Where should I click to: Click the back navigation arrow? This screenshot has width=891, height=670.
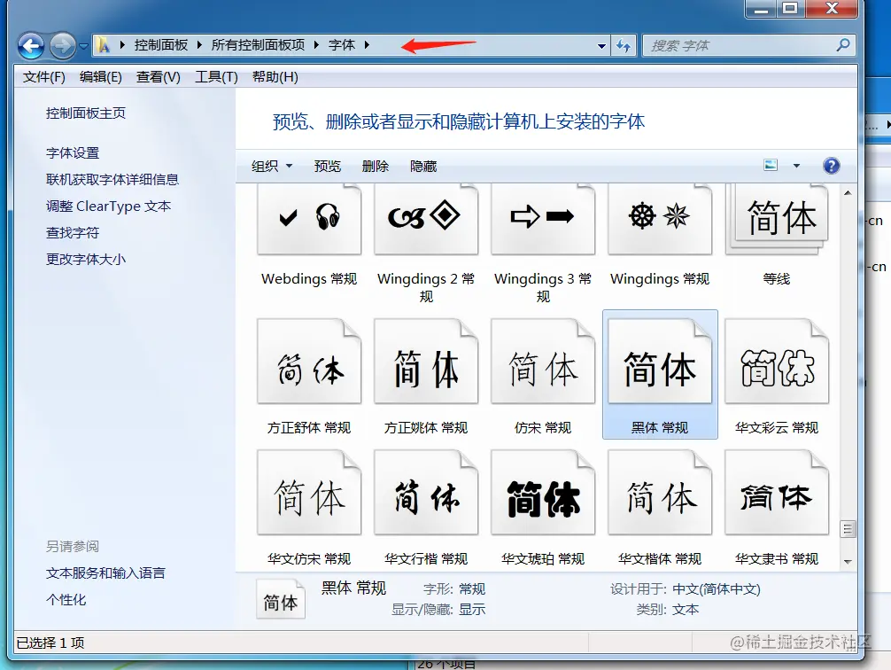coord(30,45)
